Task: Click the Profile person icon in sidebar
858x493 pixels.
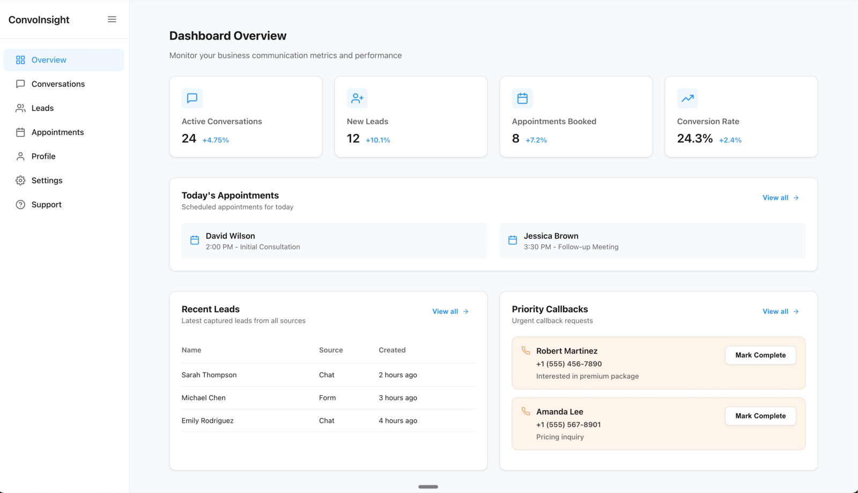Action: click(20, 156)
